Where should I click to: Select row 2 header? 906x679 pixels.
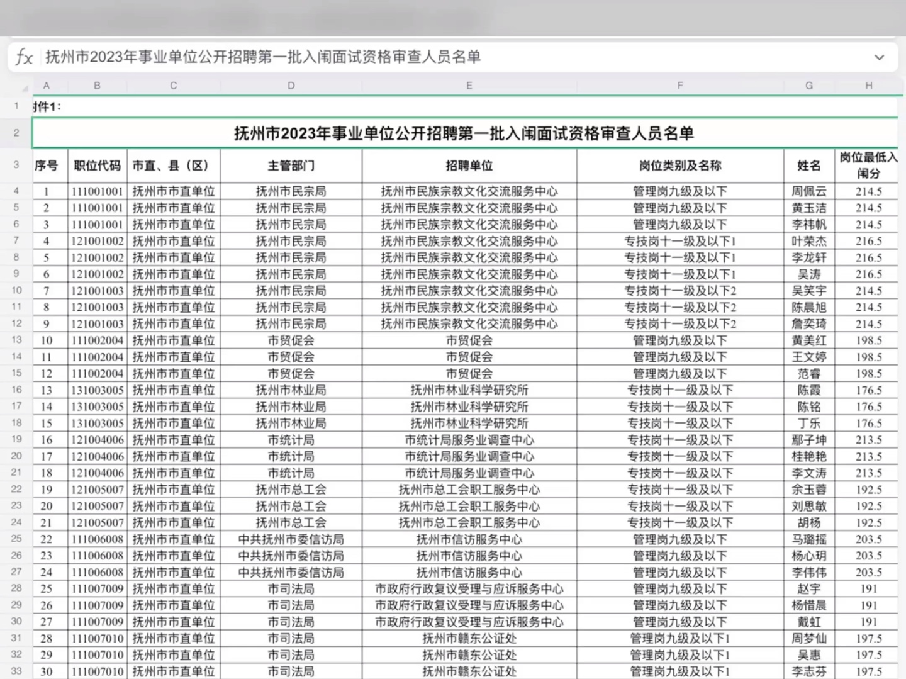[x=16, y=133]
